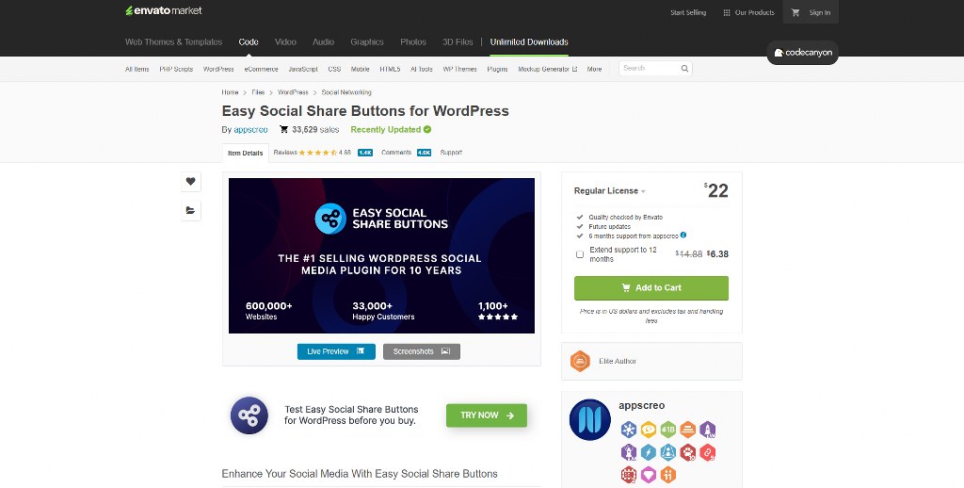Click the pink diamond badge
Screen dimensions: 964x488
coord(648,475)
